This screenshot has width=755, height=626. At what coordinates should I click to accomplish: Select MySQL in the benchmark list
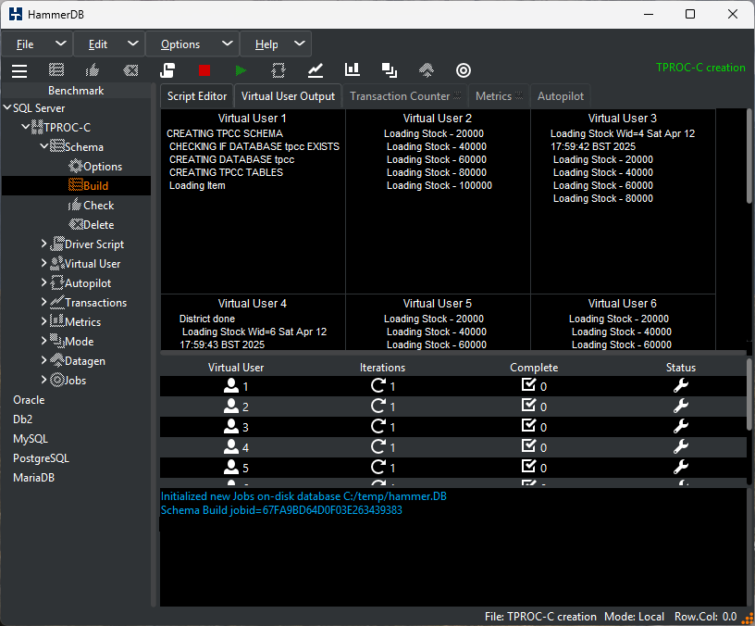pos(31,439)
